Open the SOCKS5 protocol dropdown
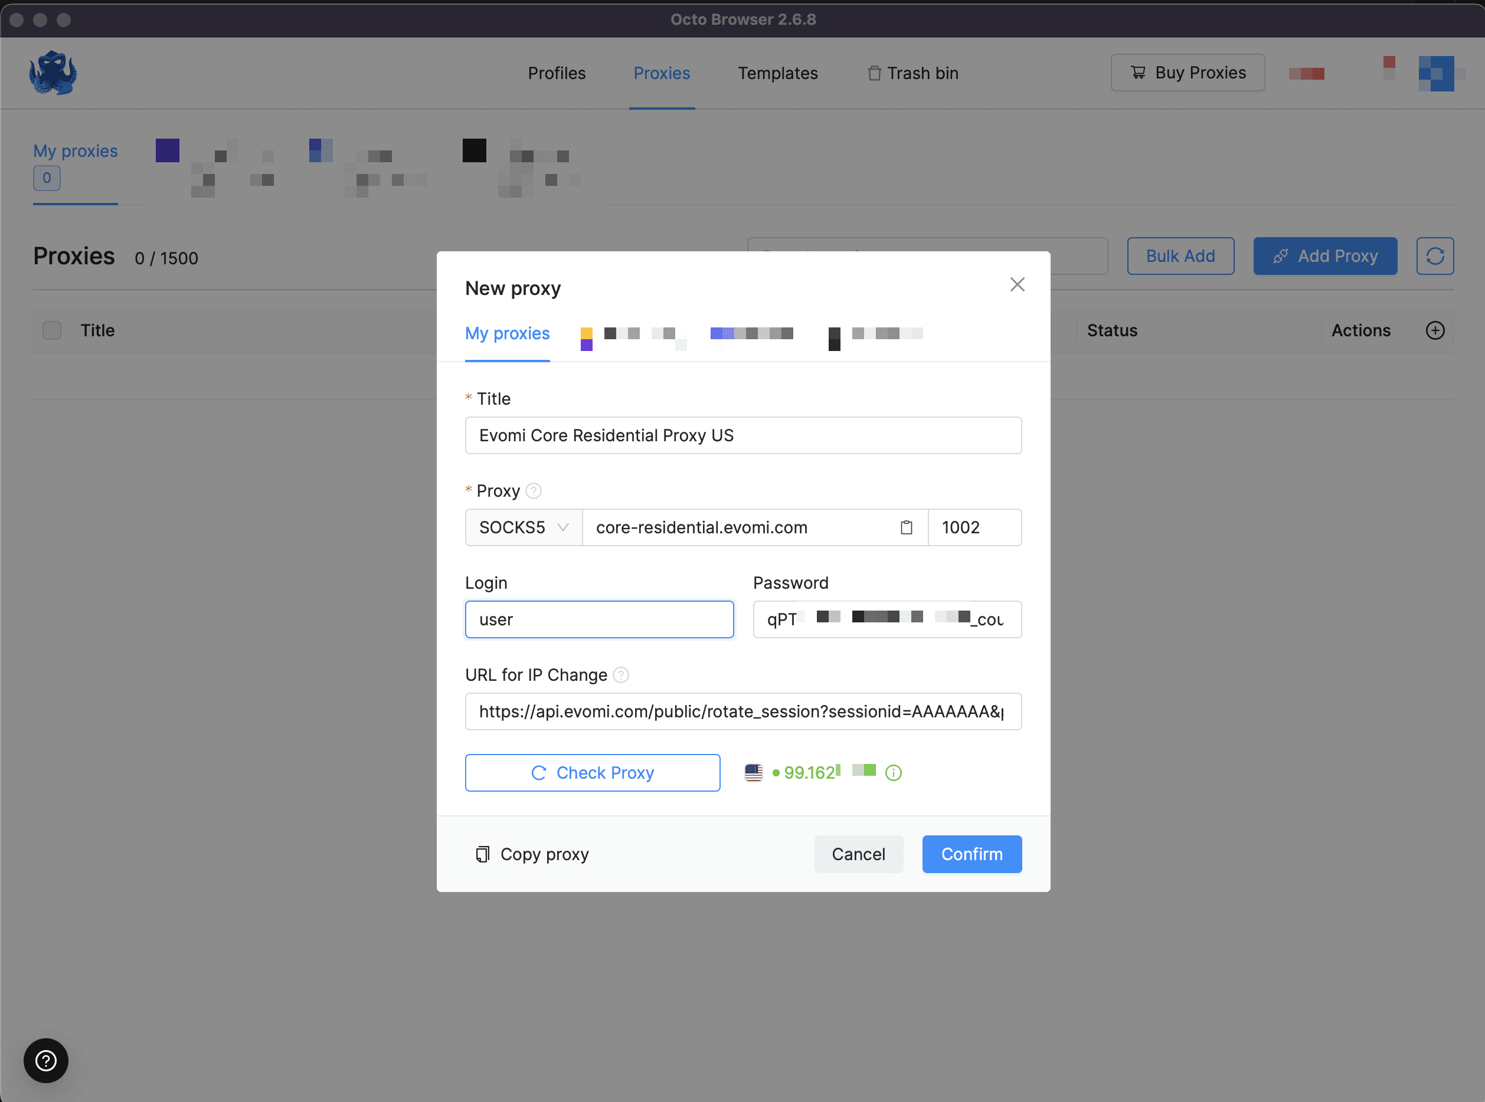 click(524, 527)
